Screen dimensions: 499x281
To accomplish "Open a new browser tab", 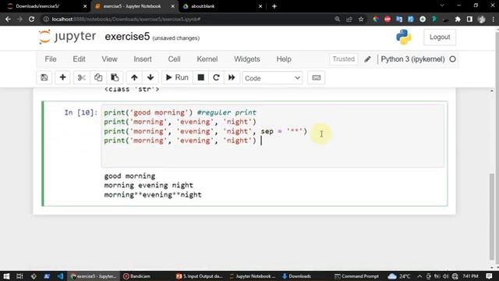I will pyautogui.click(x=274, y=6).
